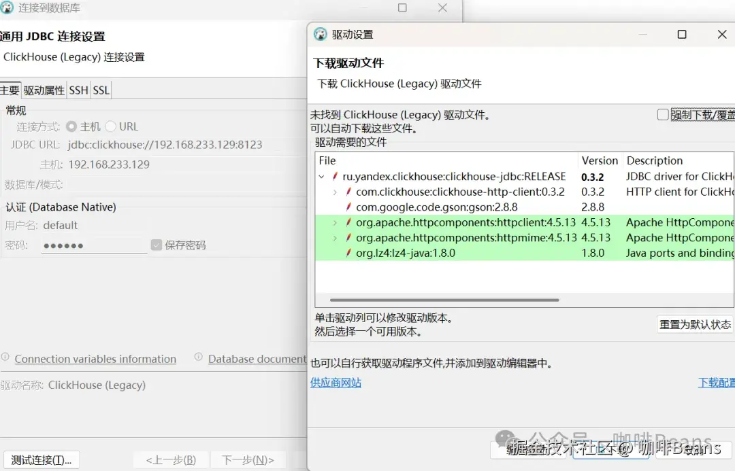The height and width of the screenshot is (471, 735).
Task: Select the 主机 connection radio button
Action: click(71, 126)
